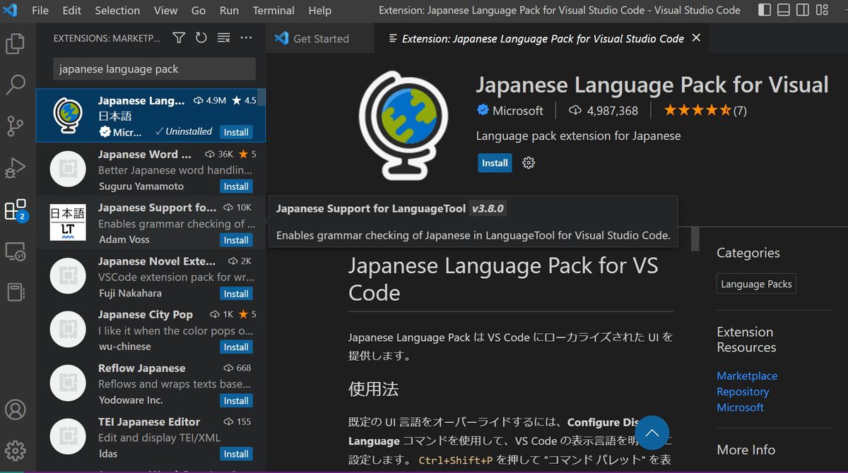The image size is (848, 473).
Task: Open the Search view in activity bar
Action: 16,85
